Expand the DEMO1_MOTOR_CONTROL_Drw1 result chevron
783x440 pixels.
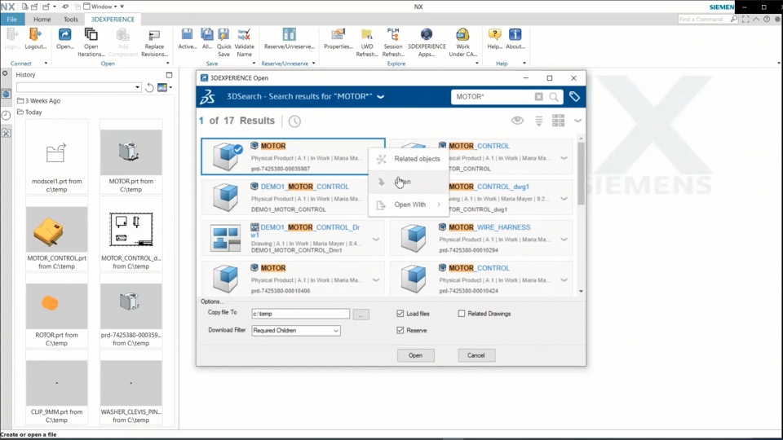(x=376, y=240)
